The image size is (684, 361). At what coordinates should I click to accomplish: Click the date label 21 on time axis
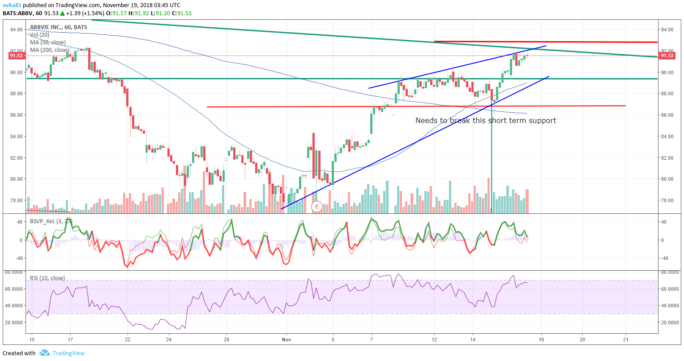(626, 340)
